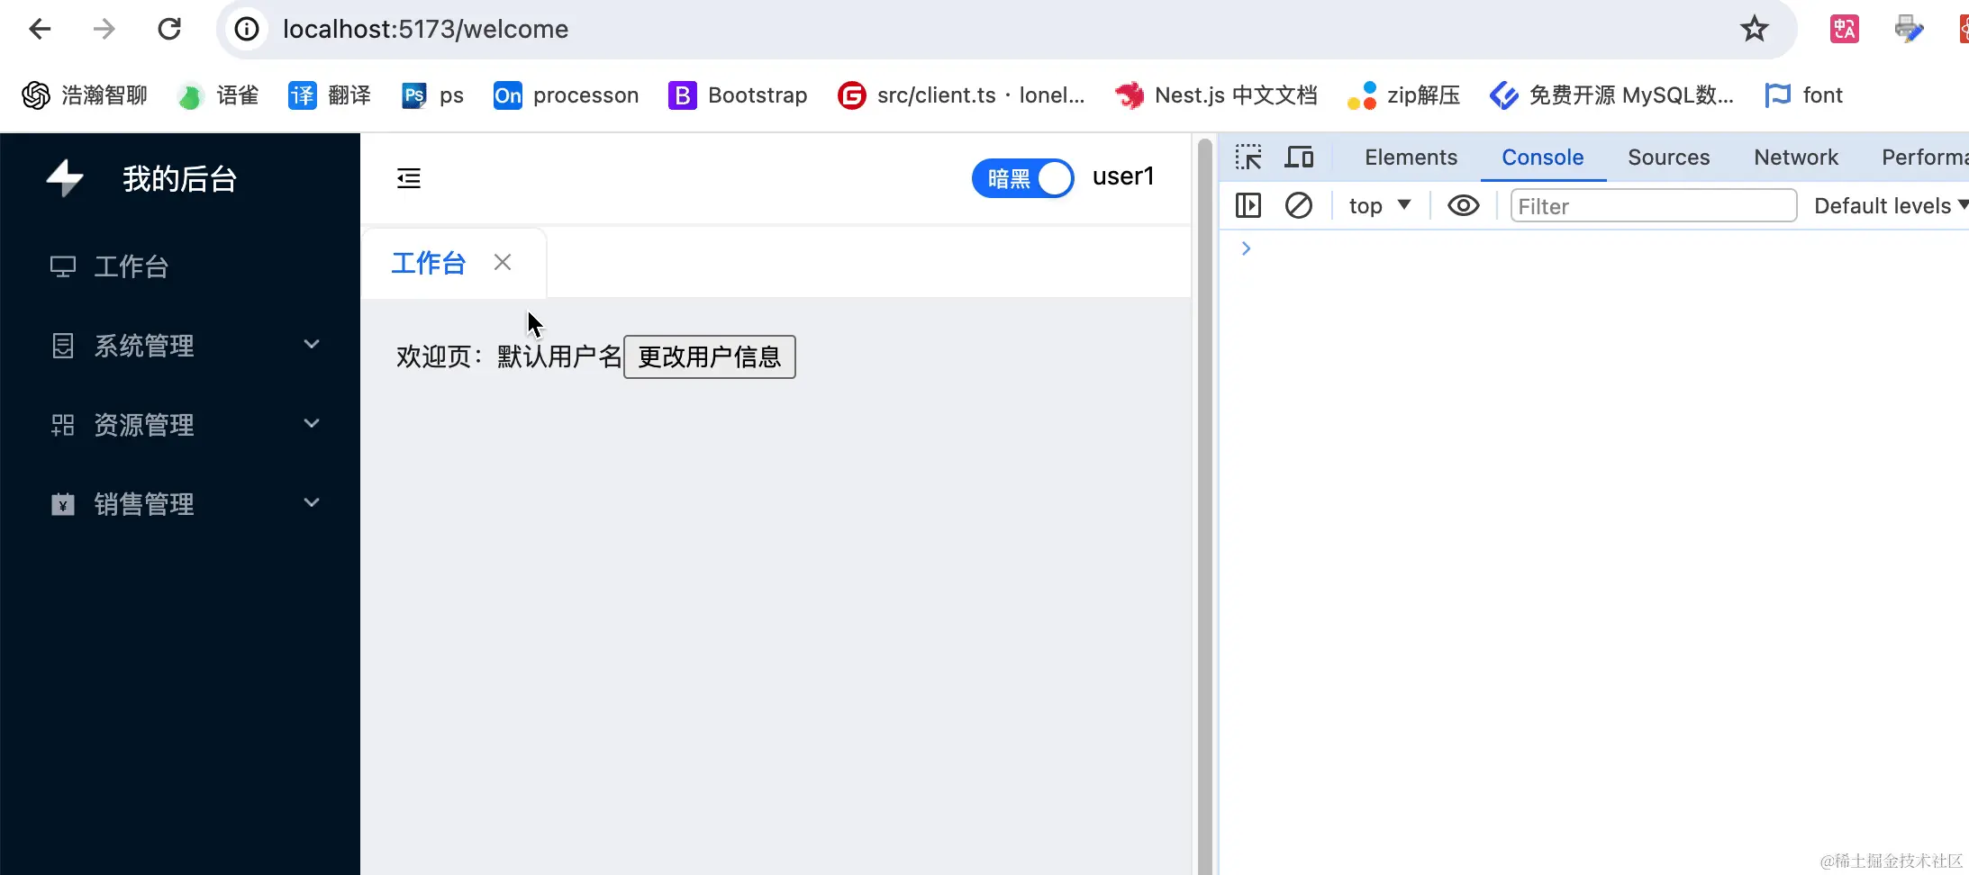Collapse the sidebar using the fold icon
This screenshot has height=875, width=1969.
(408, 177)
